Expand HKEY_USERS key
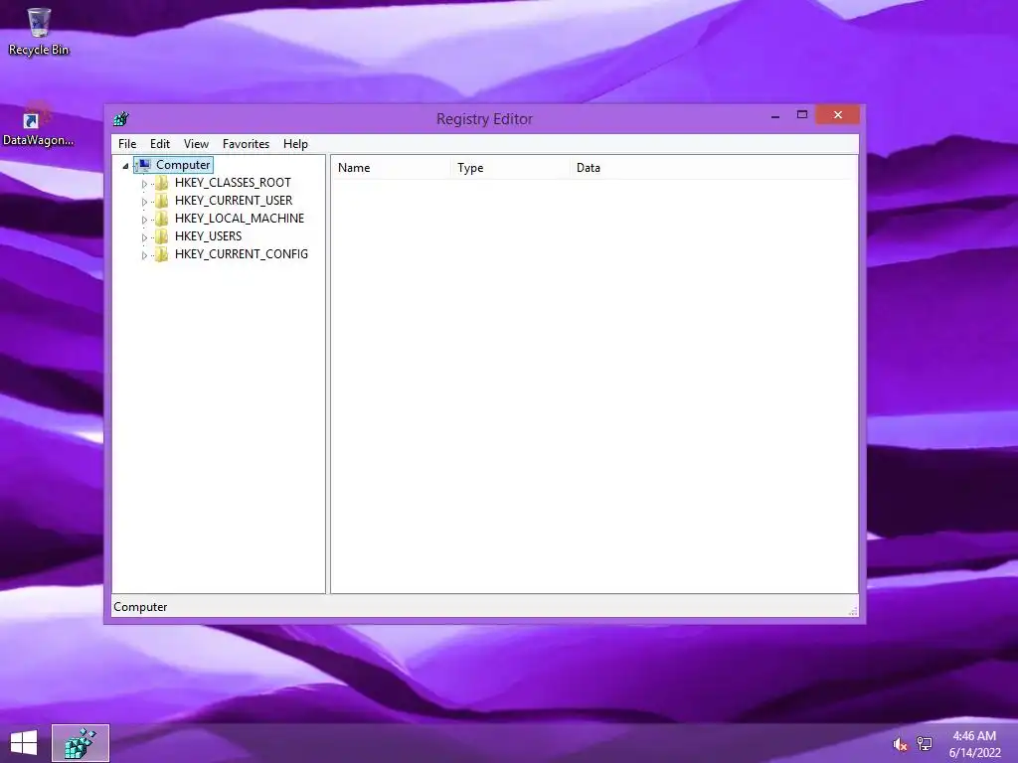 (x=144, y=237)
